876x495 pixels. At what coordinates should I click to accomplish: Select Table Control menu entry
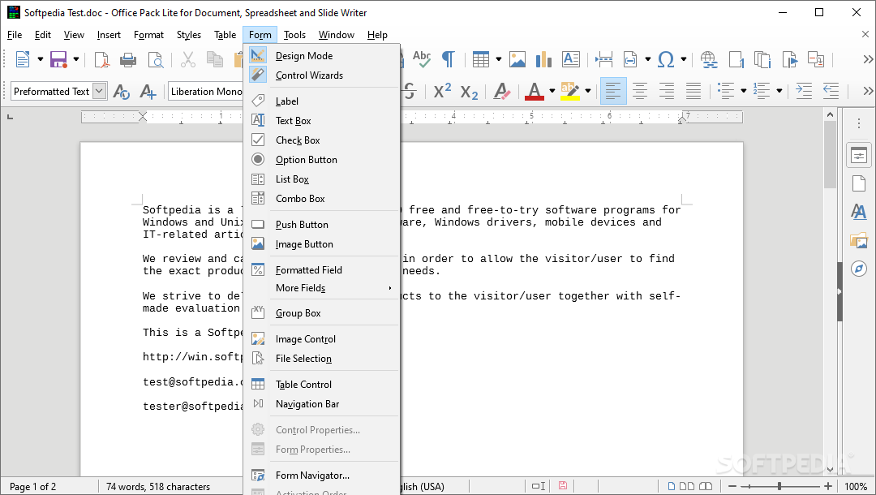pyautogui.click(x=322, y=385)
